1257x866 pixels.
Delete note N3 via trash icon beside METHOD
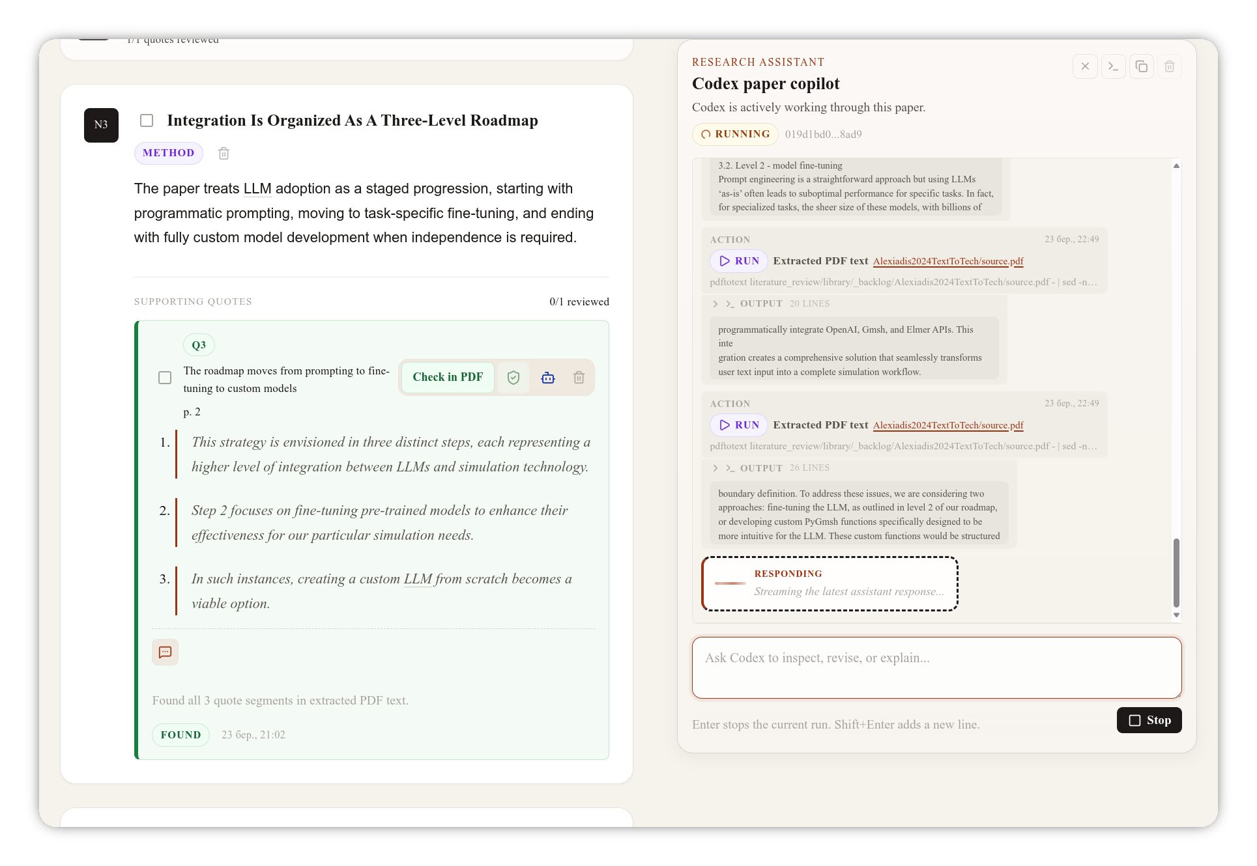click(224, 154)
